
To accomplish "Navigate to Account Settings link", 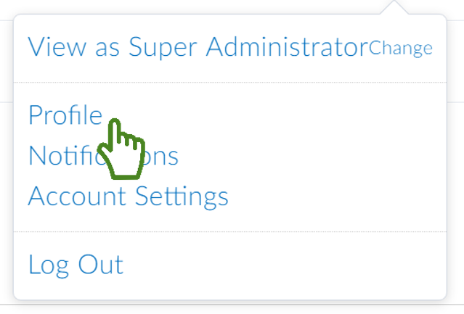I will 128,196.
